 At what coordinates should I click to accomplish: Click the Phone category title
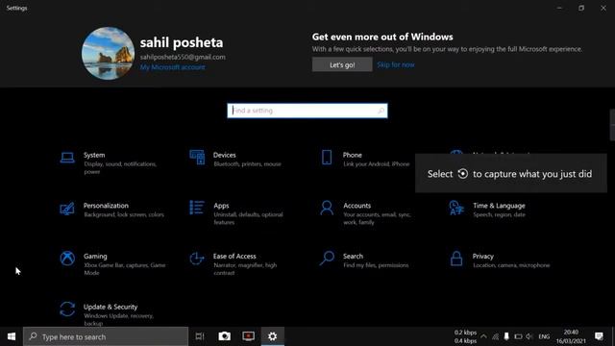coord(353,155)
